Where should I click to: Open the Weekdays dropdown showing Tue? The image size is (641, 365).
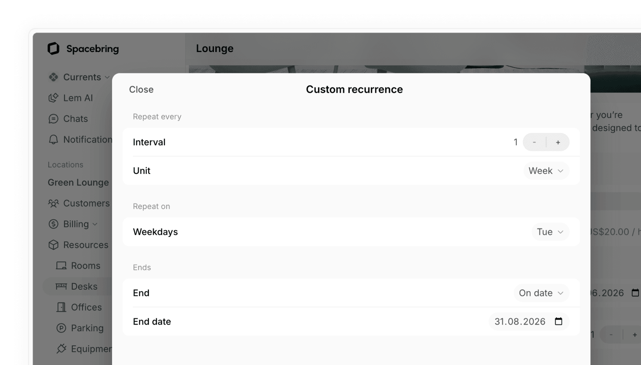point(550,232)
